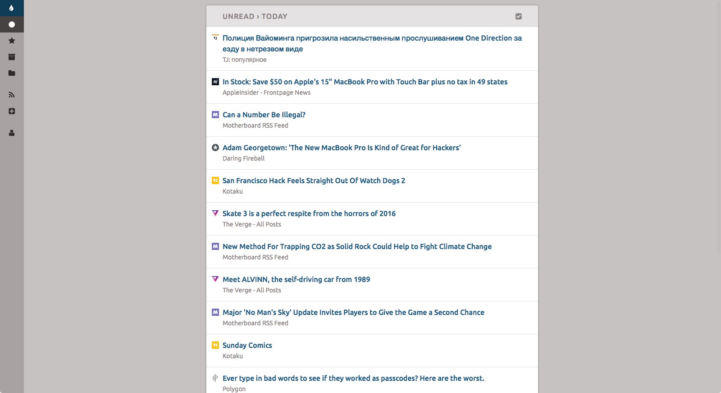The height and width of the screenshot is (393, 721).
Task: Open 'In Stock: Save $50 on Apple's 15" MacBook Pro' article
Action: tap(365, 82)
